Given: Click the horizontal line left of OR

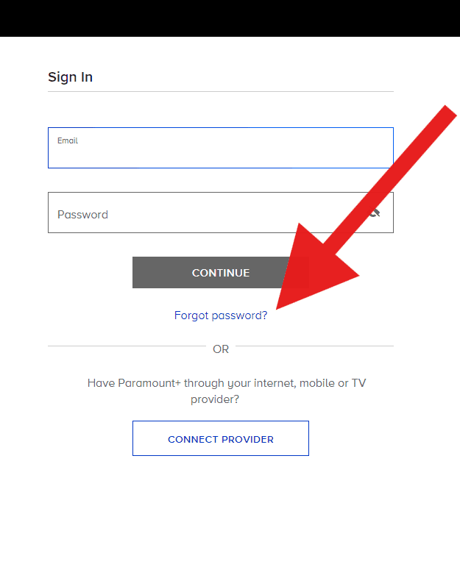Looking at the screenshot, I should coord(125,346).
